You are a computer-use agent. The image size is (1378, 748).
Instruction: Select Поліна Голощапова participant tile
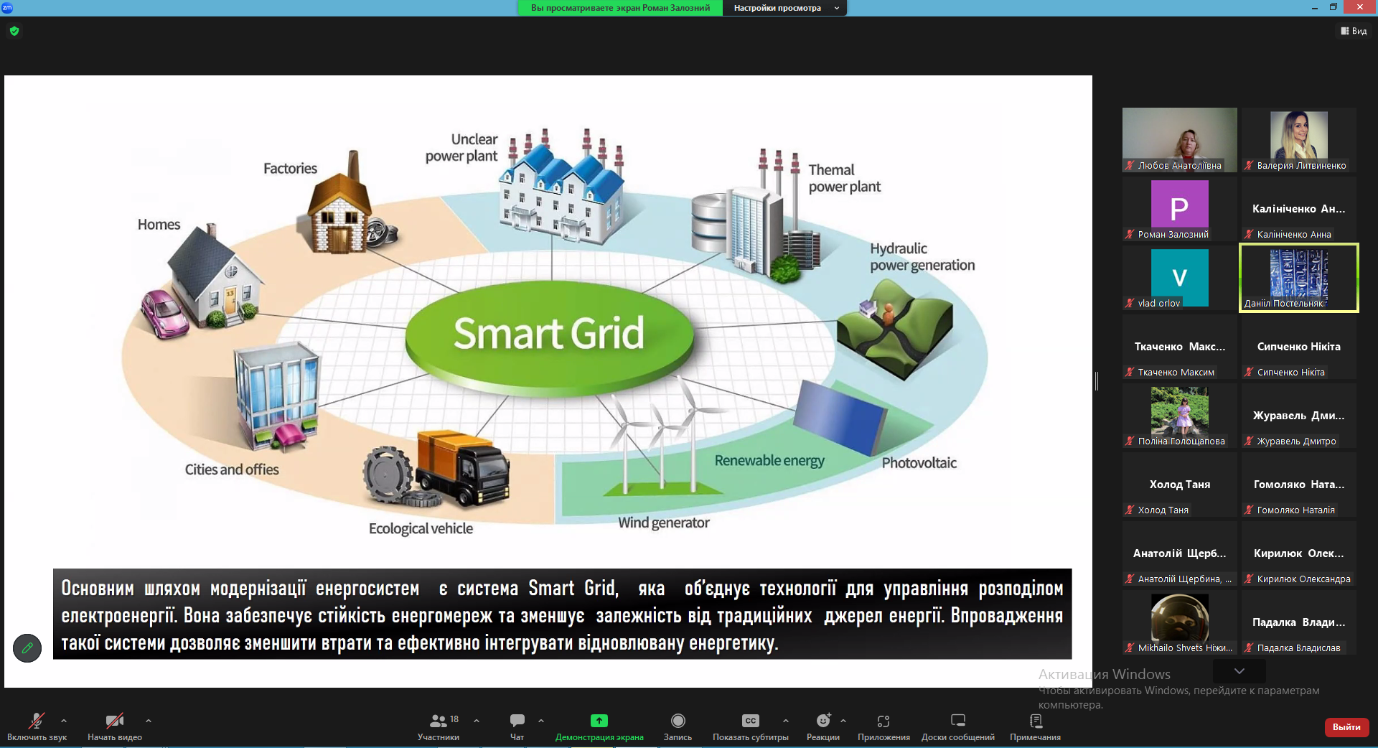coord(1180,416)
